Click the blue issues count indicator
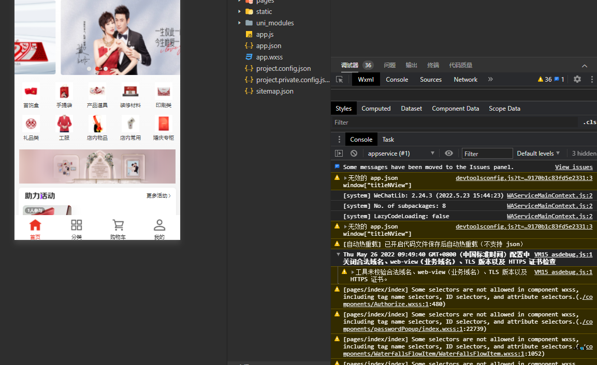597x365 pixels. coord(559,80)
